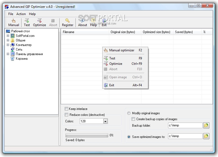The width and height of the screenshot is (218, 157).
Task: Open the File menu
Action: [x=11, y=14]
